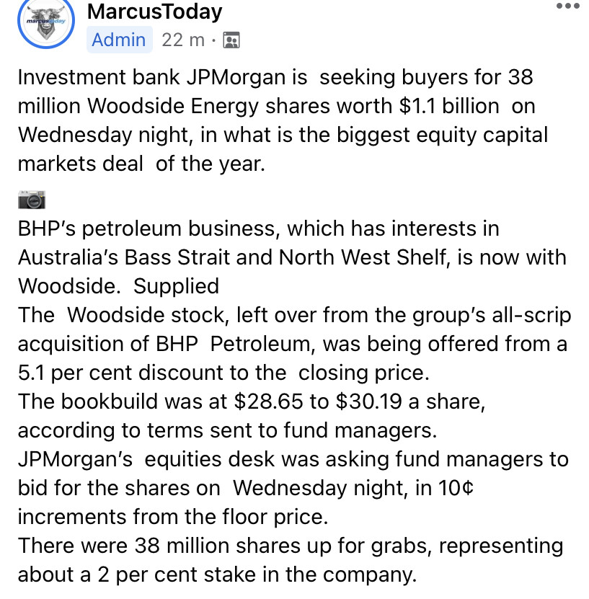Tap the camera emoji in the post

[32, 200]
